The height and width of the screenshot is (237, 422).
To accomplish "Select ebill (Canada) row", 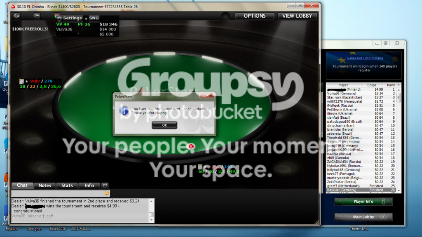I will click(x=361, y=158).
